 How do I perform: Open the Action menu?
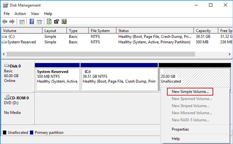pyautogui.click(x=20, y=14)
